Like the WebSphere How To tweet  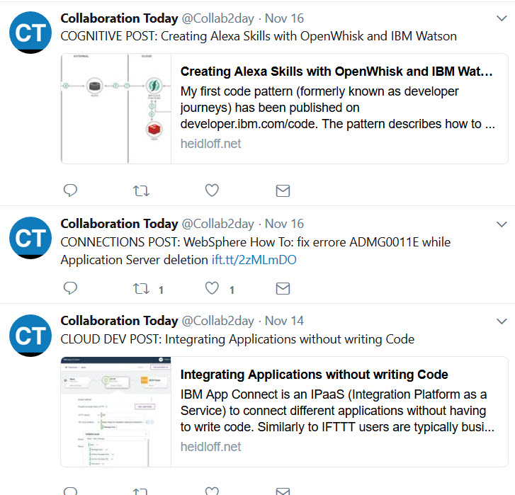click(212, 288)
